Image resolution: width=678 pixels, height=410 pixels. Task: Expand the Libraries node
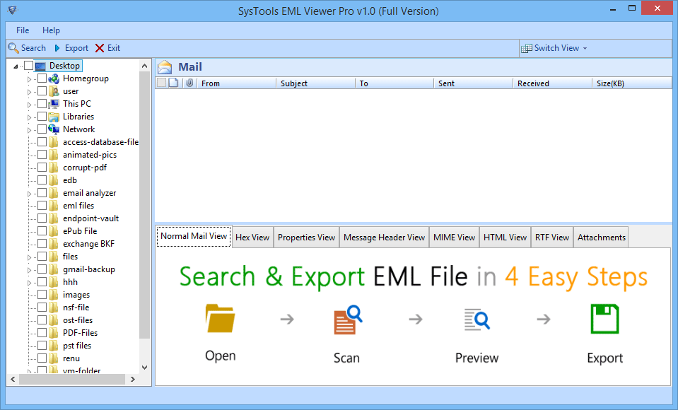coord(30,117)
